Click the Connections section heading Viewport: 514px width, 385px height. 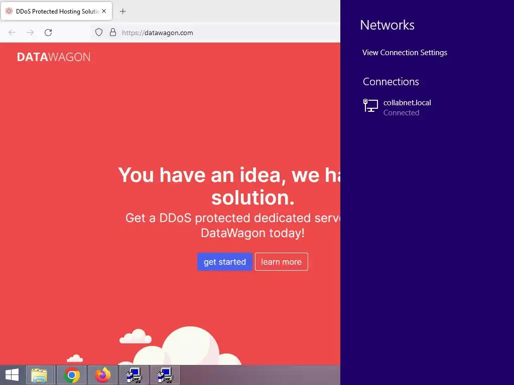click(x=391, y=82)
